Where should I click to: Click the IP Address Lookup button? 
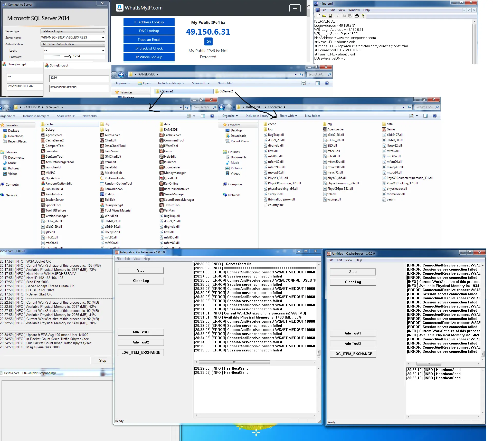[x=149, y=22]
